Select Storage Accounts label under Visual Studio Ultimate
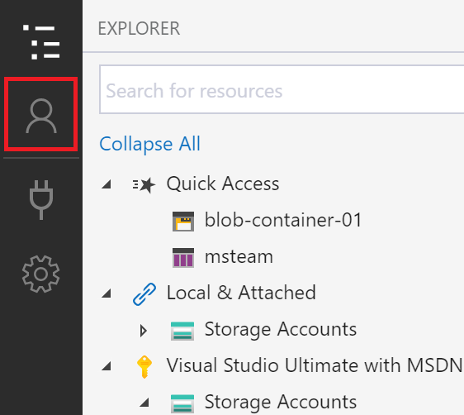This screenshot has height=415, width=464. (281, 403)
